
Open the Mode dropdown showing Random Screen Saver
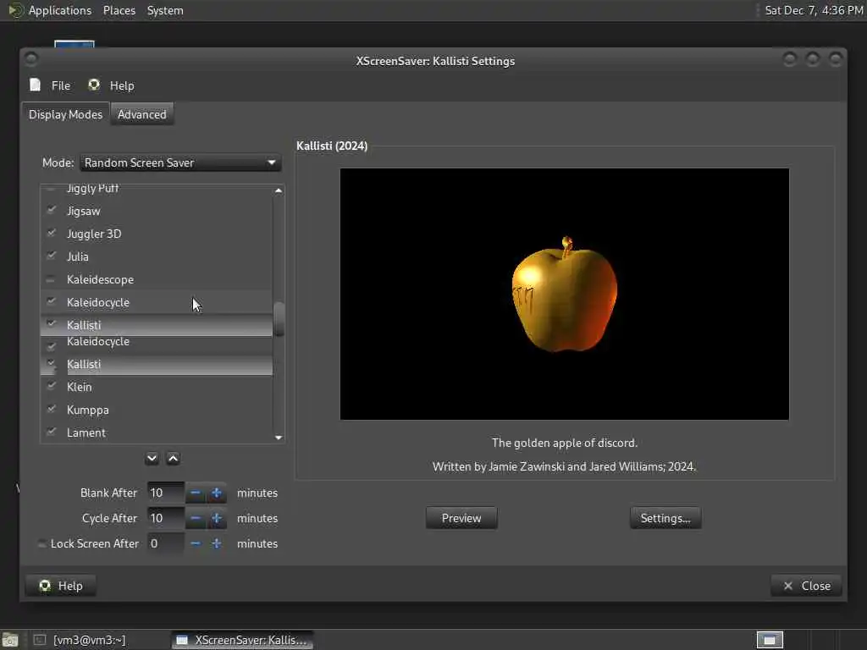(180, 162)
